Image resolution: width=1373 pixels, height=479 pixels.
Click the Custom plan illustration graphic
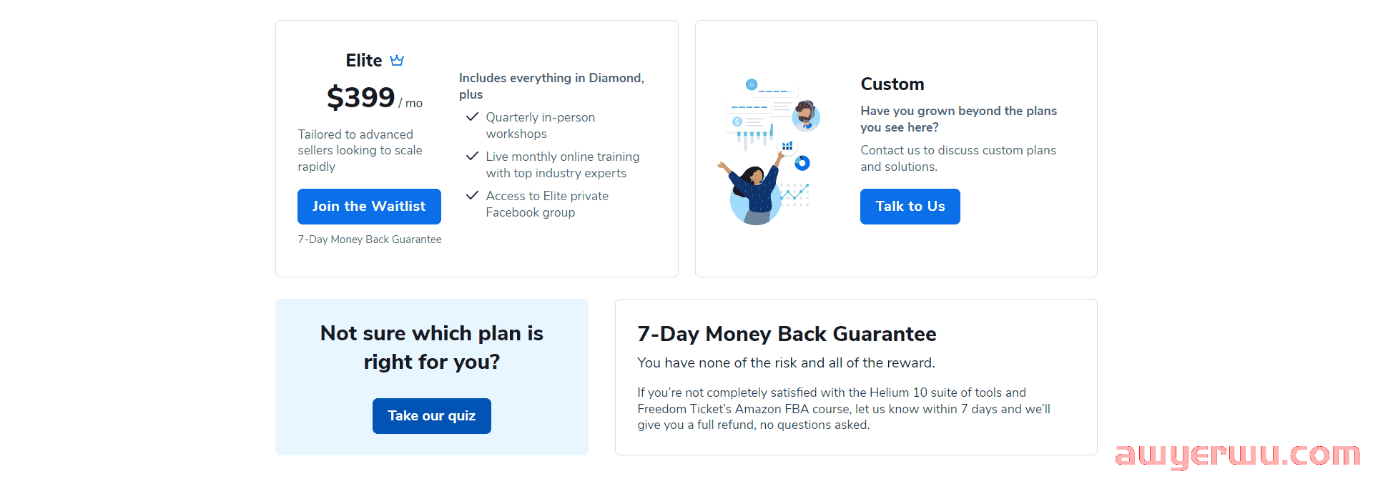click(x=769, y=152)
